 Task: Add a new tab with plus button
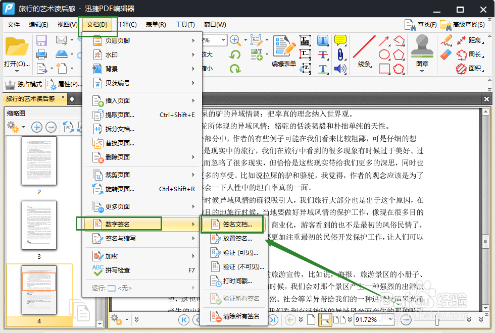(x=72, y=99)
